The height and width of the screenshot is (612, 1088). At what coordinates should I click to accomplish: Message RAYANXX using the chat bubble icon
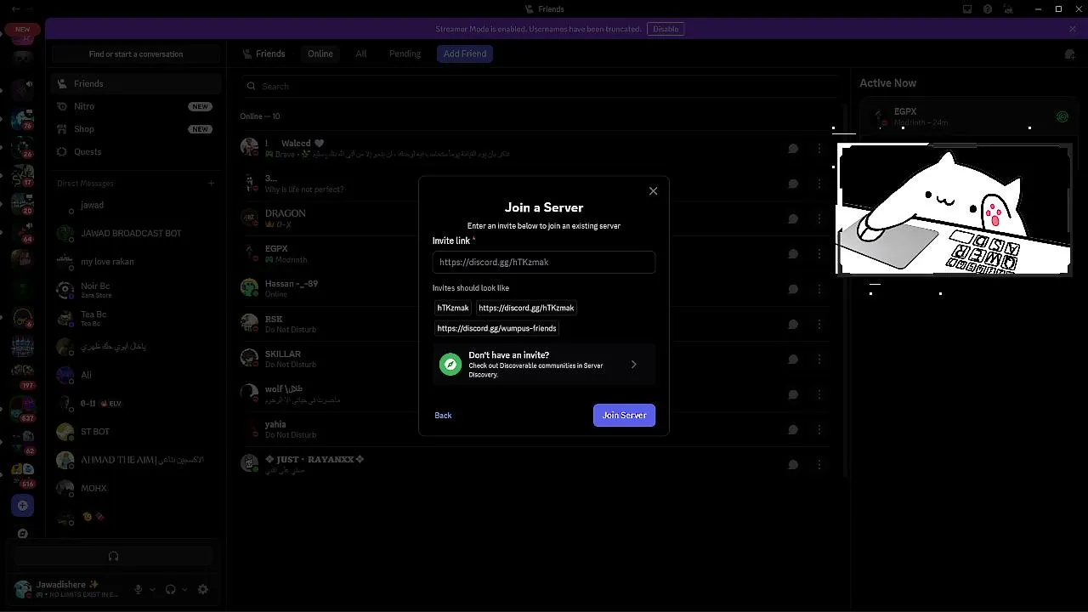coord(793,465)
